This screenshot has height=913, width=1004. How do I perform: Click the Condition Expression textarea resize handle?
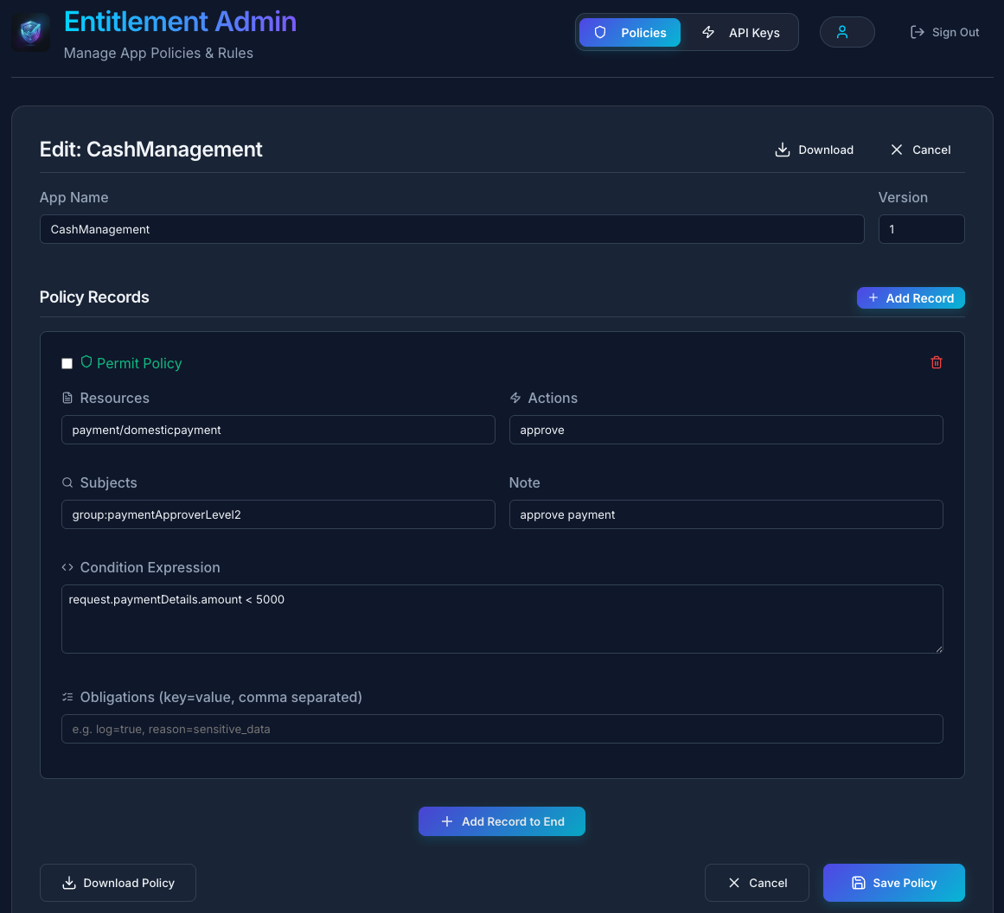[x=938, y=648]
